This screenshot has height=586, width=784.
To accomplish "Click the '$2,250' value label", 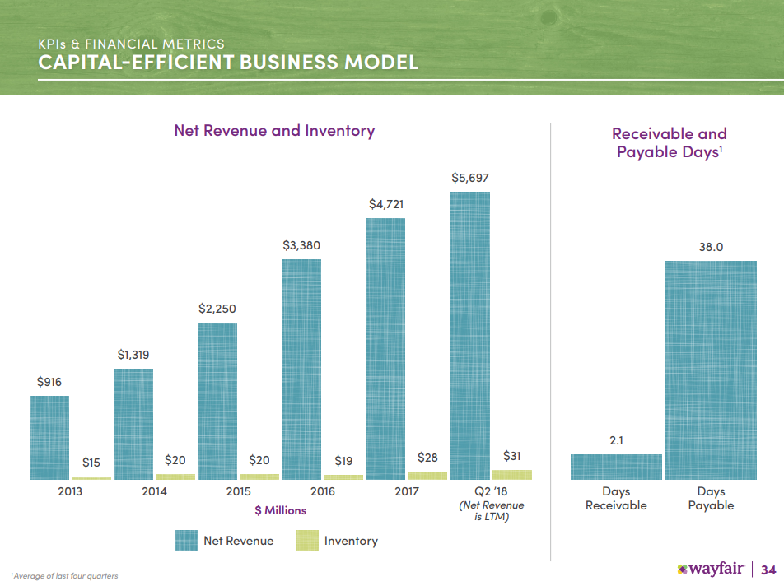I will point(217,309).
